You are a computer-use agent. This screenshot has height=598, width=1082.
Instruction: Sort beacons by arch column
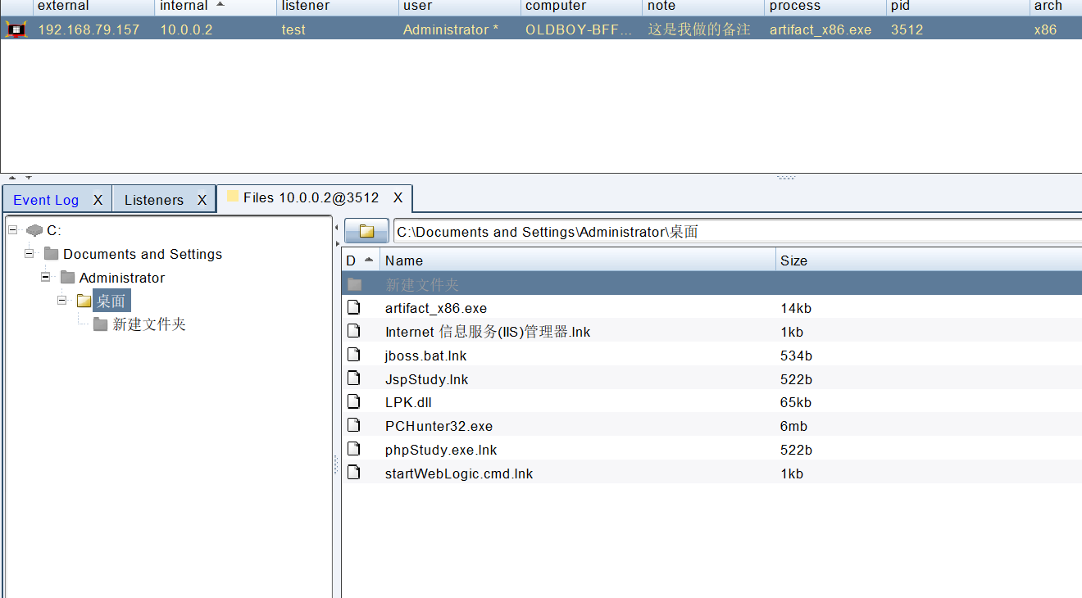1056,7
